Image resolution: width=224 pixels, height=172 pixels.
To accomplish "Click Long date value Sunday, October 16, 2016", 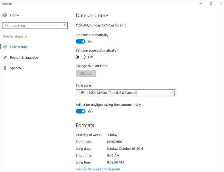I will [x=125, y=149].
